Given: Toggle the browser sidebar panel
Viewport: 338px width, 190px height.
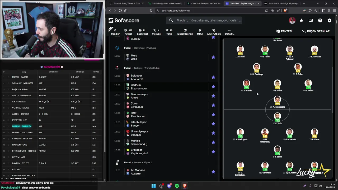Looking at the screenshot, I should (x=324, y=11).
